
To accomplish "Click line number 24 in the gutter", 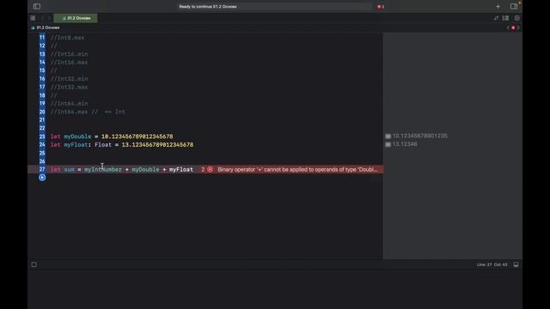I will click(42, 145).
